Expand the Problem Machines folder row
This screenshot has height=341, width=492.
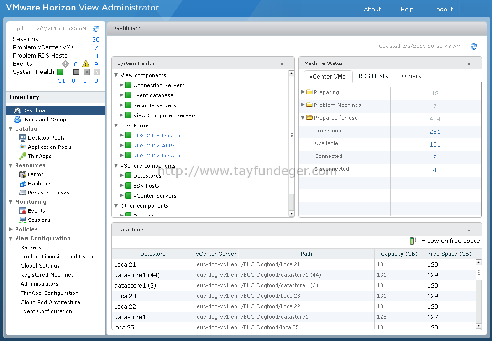pyautogui.click(x=303, y=105)
